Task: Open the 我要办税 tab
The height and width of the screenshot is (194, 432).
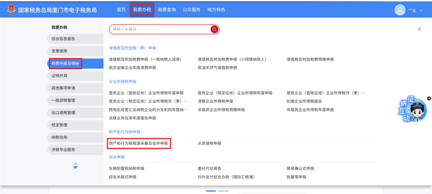Action: pos(142,10)
